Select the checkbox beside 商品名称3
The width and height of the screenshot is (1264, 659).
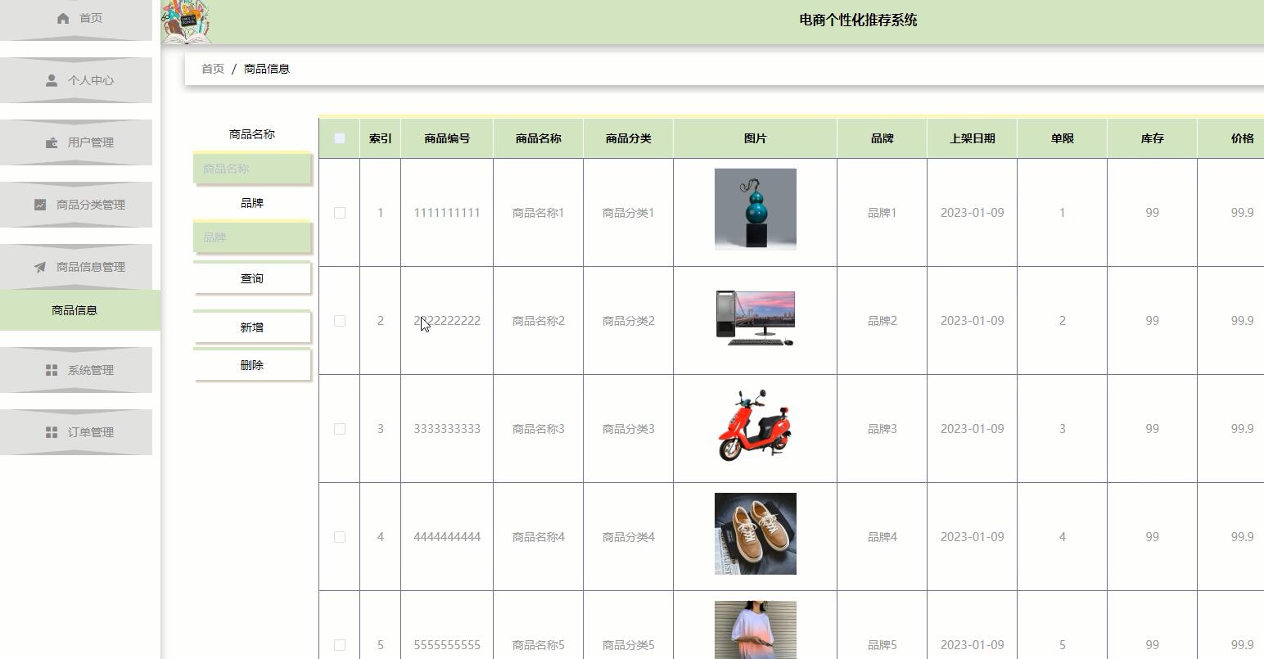(x=340, y=428)
